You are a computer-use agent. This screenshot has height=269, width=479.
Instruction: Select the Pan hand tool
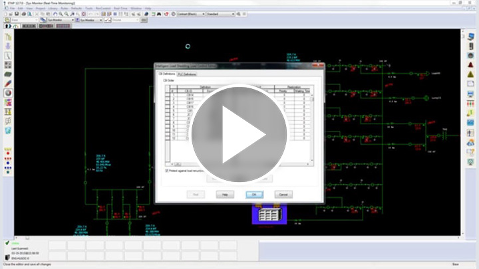(x=55, y=14)
